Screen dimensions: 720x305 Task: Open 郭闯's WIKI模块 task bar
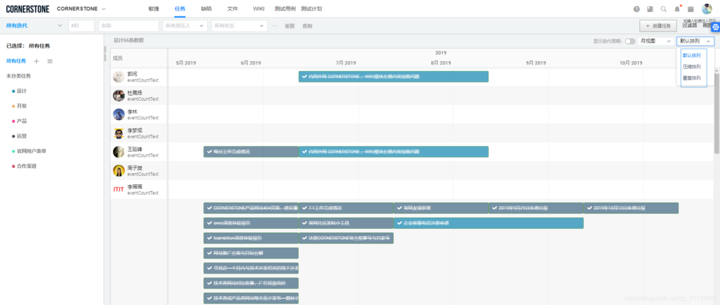coord(393,77)
